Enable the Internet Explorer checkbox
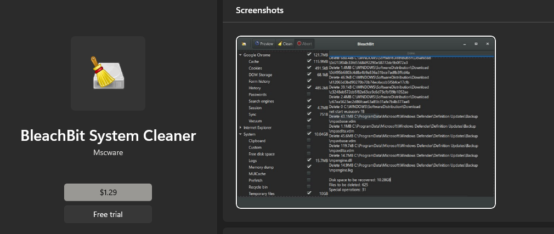554x234 pixels. pyautogui.click(x=309, y=127)
